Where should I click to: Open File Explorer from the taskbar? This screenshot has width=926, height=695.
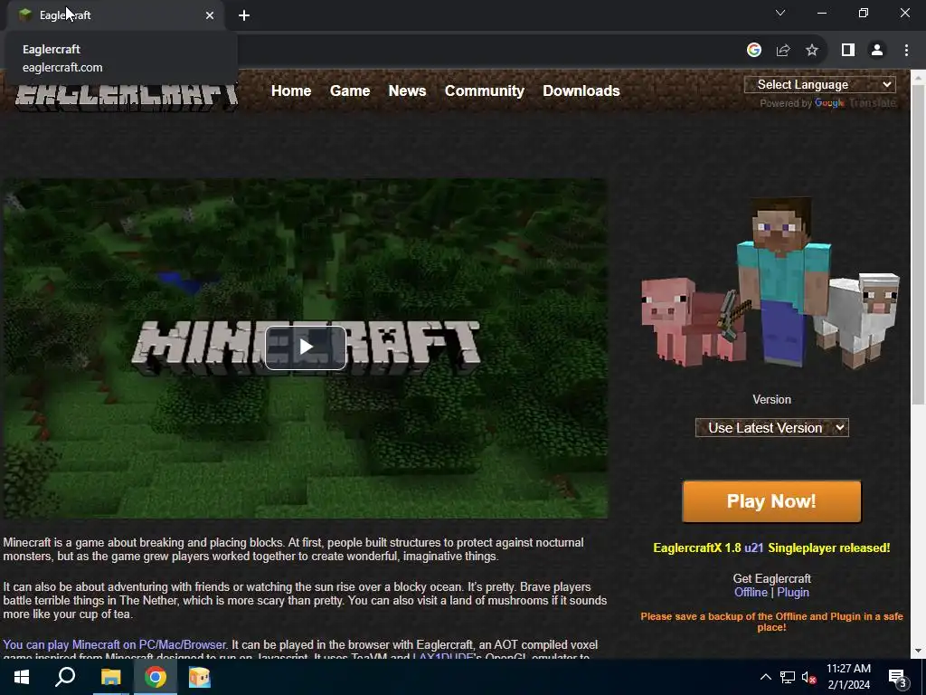coord(110,677)
